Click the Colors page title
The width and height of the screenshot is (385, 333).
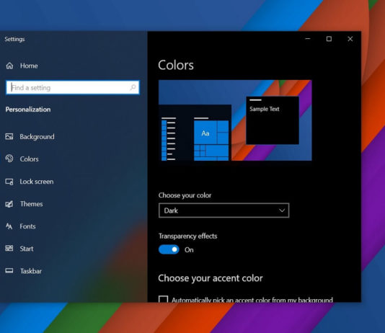point(176,66)
